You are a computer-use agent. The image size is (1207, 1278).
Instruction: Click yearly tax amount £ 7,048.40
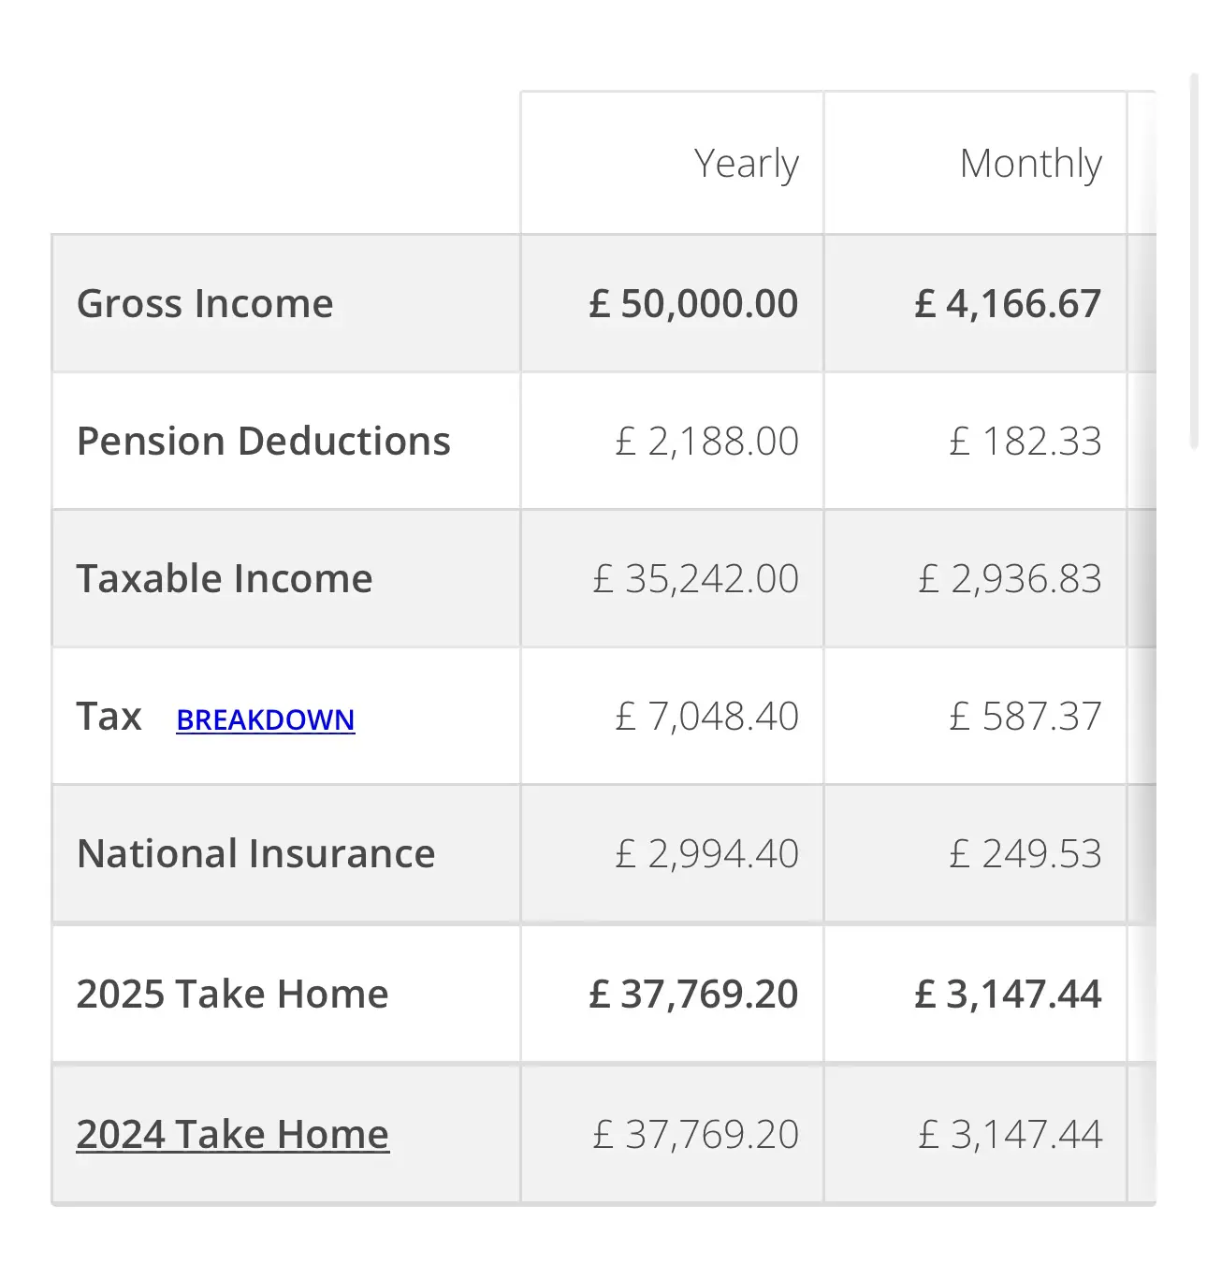(706, 716)
